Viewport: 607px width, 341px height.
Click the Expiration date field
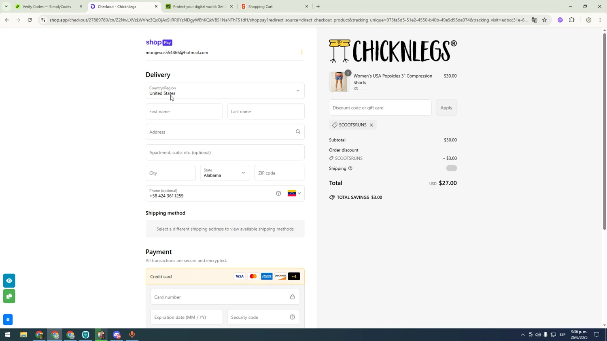pyautogui.click(x=187, y=317)
